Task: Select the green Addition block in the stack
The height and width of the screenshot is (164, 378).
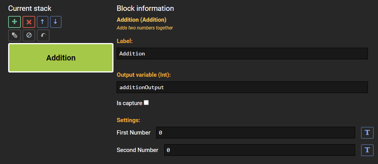Action: coord(61,58)
